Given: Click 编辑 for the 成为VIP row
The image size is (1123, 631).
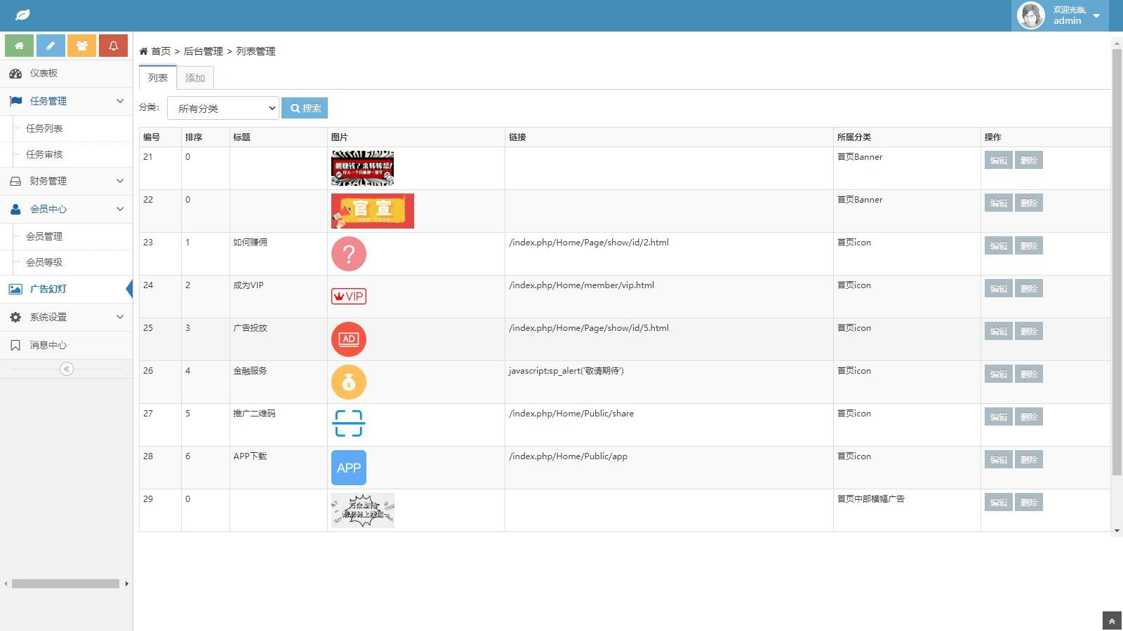Looking at the screenshot, I should tap(998, 288).
